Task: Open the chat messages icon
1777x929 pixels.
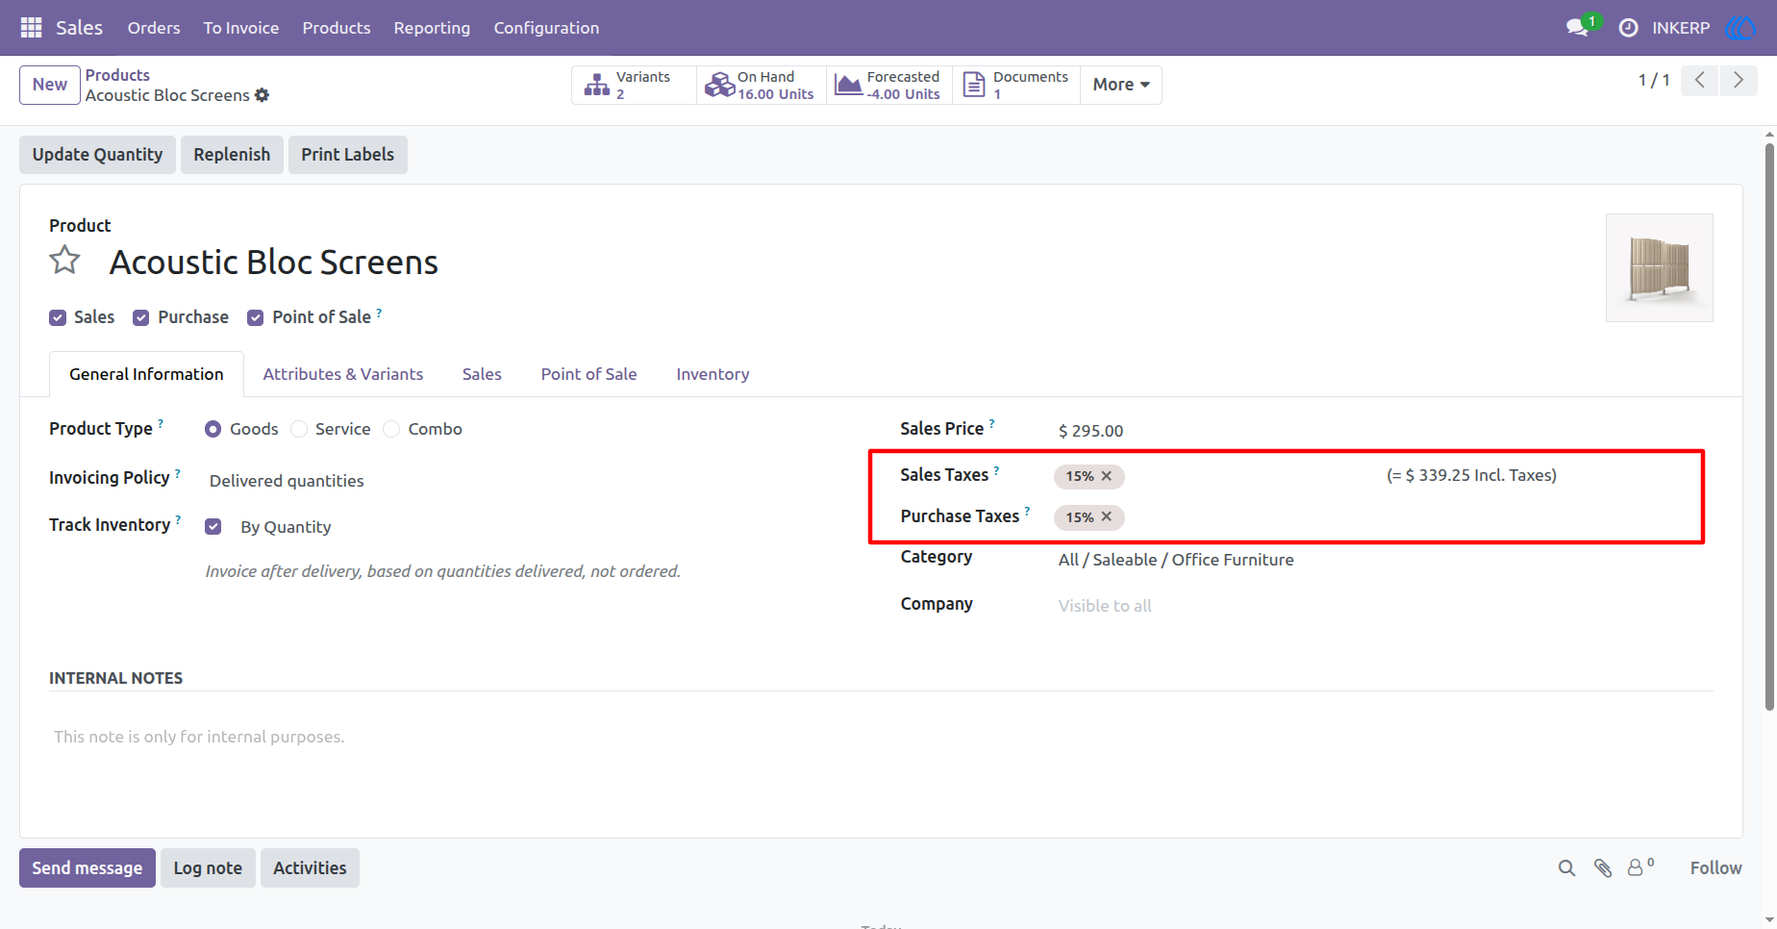Action: [x=1577, y=28]
